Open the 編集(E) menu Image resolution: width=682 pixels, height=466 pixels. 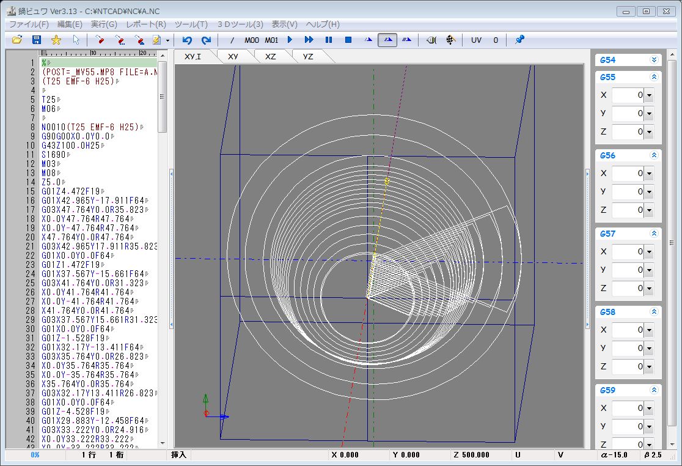pyautogui.click(x=70, y=24)
